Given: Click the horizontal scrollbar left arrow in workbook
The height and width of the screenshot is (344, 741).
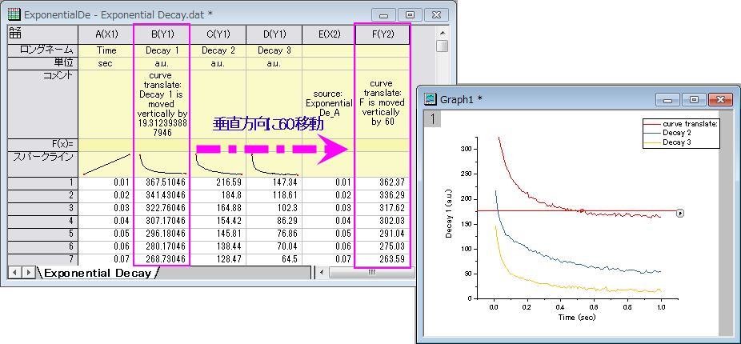Looking at the screenshot, I should point(322,273).
